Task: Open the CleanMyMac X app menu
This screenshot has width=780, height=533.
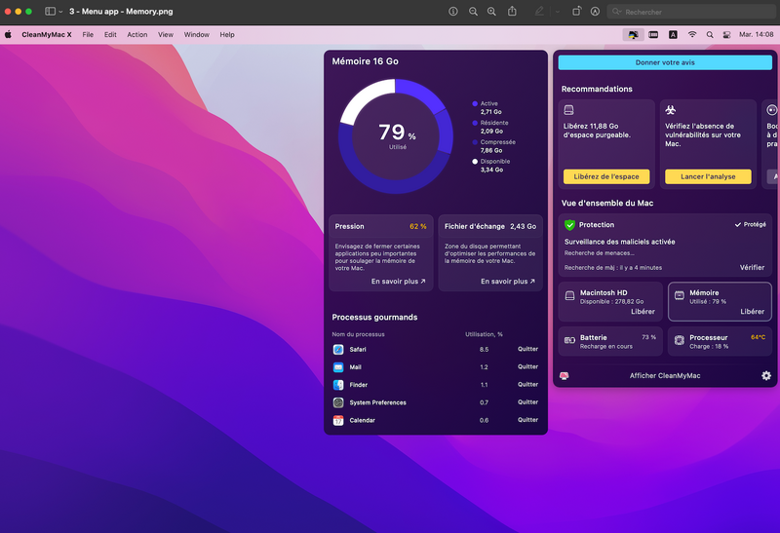Action: [47, 34]
